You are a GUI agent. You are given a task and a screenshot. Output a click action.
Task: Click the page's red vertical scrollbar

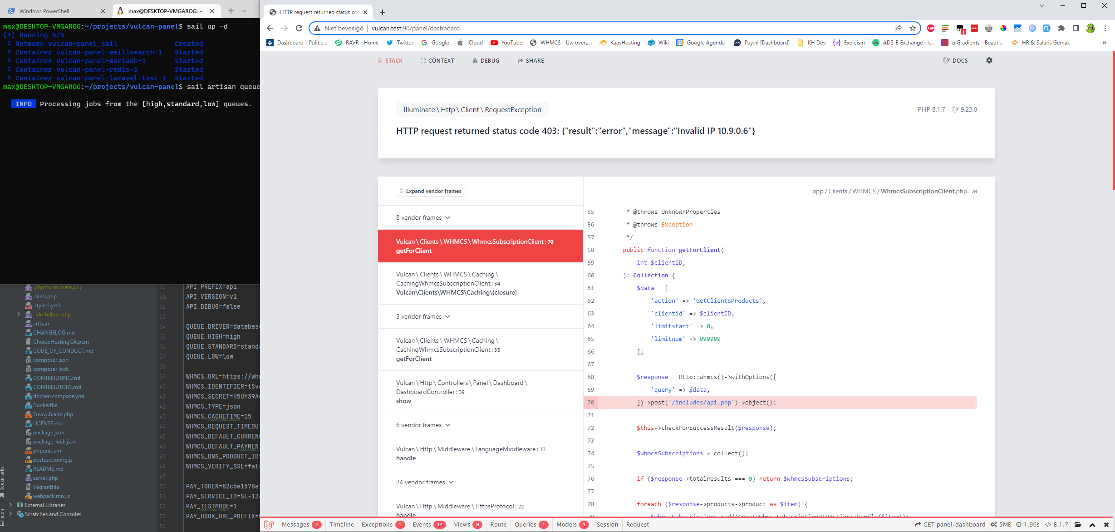1113,121
